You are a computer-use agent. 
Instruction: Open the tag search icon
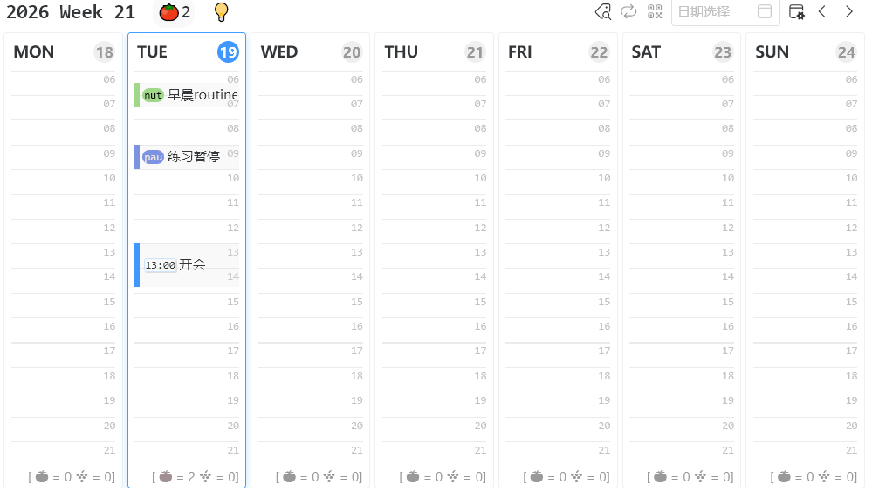tap(603, 11)
